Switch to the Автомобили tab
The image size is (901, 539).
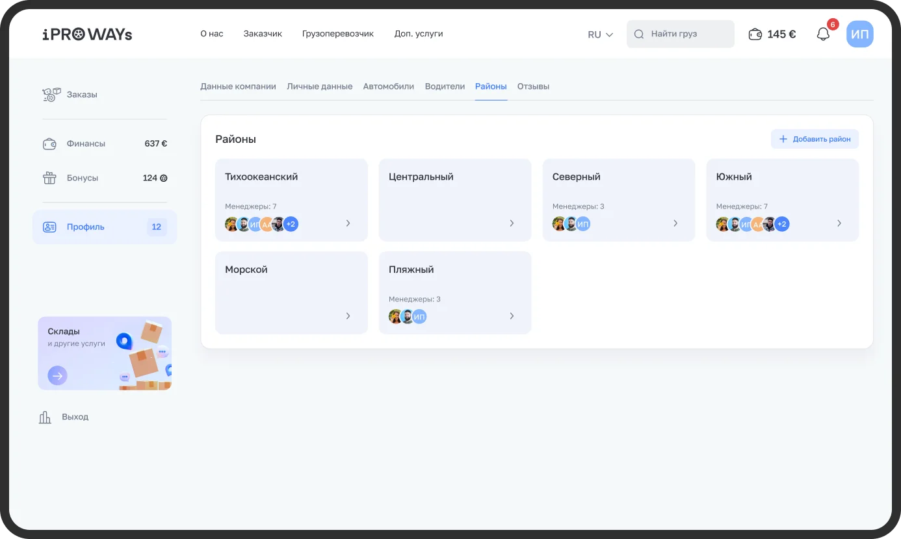388,86
